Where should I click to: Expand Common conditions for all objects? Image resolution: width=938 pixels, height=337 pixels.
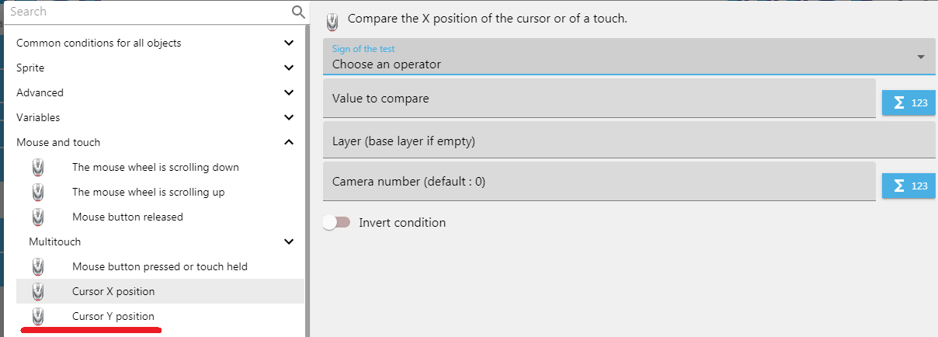coord(289,43)
